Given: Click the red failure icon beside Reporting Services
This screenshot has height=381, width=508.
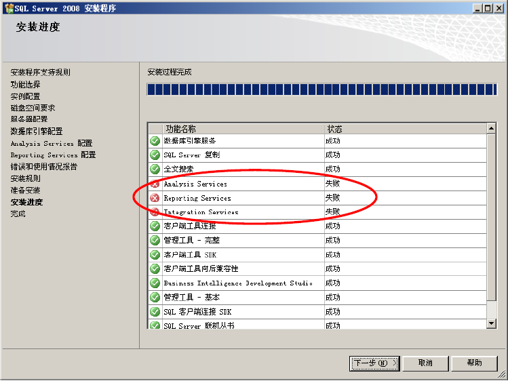Looking at the screenshot, I should (x=155, y=198).
